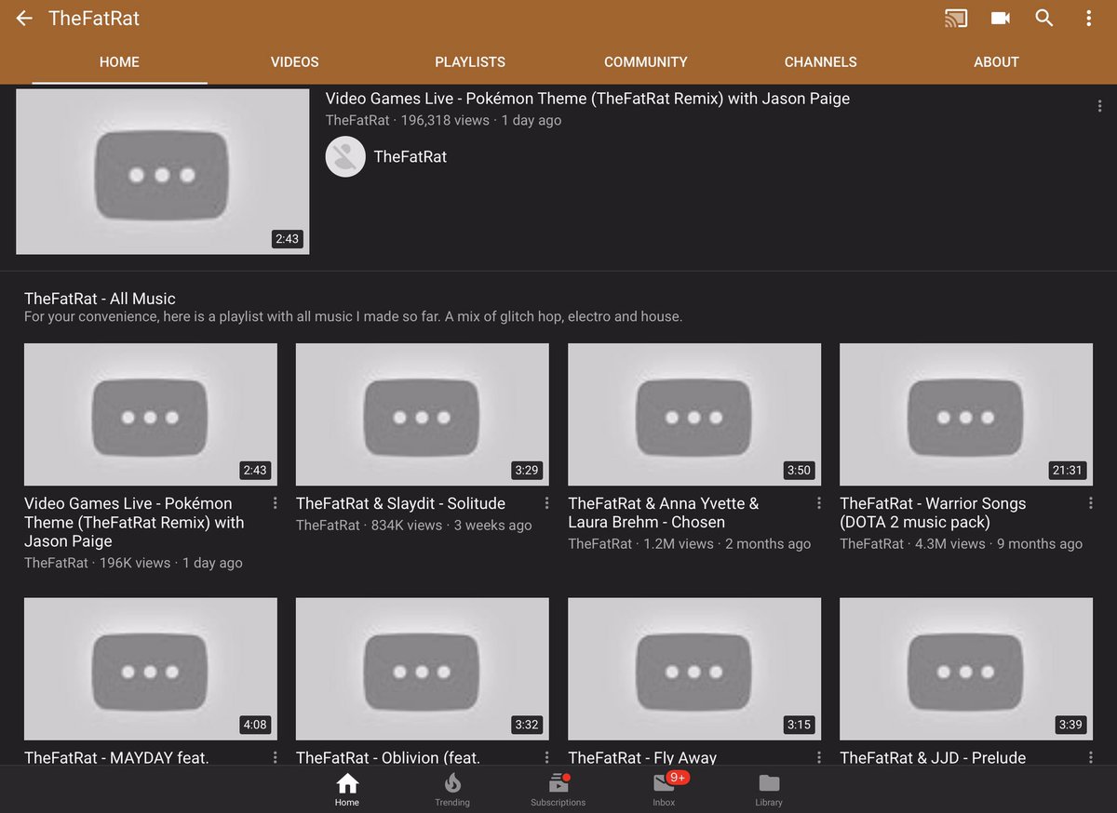Viewport: 1117px width, 813px height.
Task: Open menu for Pokémon Theme playlist video
Action: coord(275,503)
